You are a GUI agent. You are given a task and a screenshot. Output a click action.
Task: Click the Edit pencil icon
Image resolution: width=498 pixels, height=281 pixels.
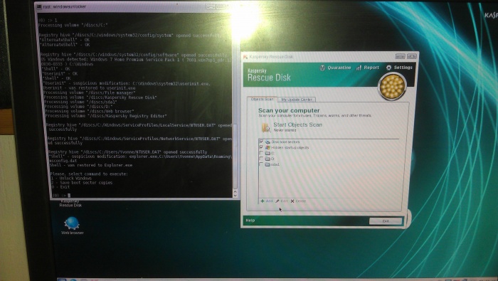pos(277,201)
